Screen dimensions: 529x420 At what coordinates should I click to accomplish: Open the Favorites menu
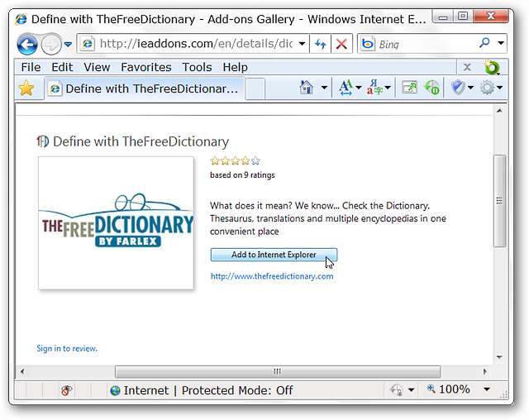(x=146, y=67)
